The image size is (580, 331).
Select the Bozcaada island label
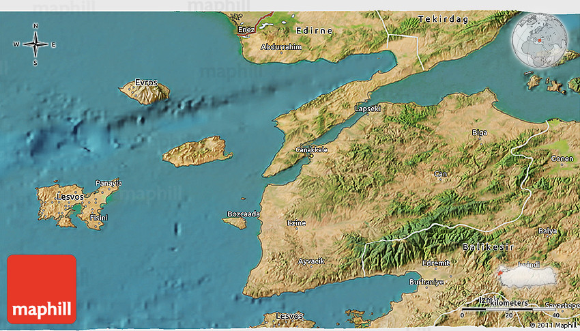pyautogui.click(x=244, y=214)
